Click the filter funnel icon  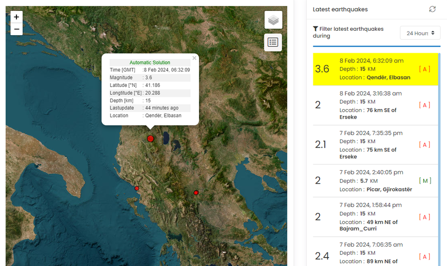click(x=315, y=29)
